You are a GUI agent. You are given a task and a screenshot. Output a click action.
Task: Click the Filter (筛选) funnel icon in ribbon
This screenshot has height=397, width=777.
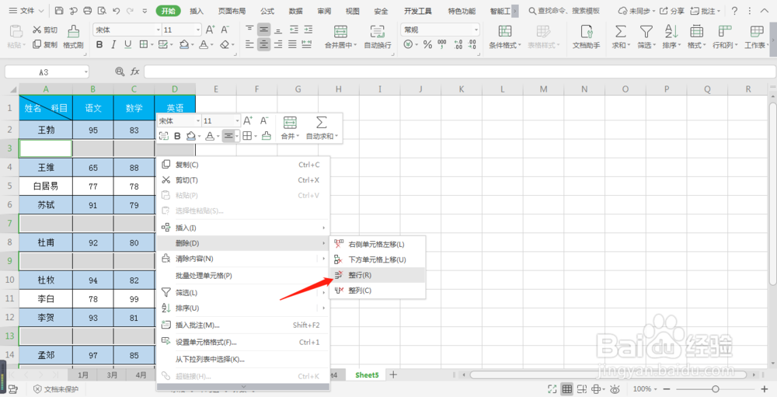646,32
